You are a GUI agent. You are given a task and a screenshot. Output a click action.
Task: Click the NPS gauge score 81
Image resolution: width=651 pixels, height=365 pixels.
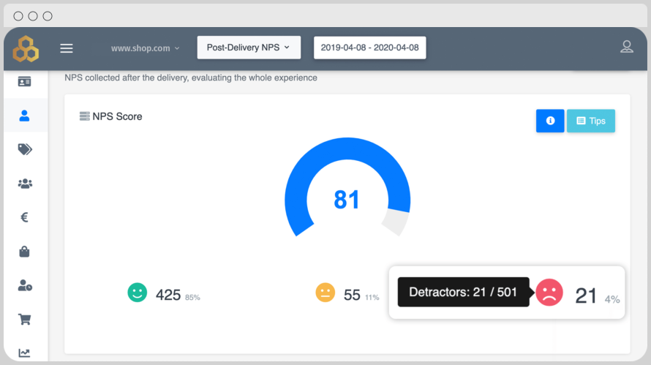[346, 200]
